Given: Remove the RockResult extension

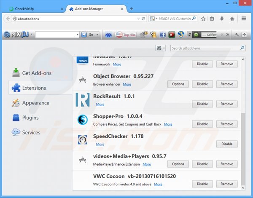Looking at the screenshot, I should (x=226, y=104).
